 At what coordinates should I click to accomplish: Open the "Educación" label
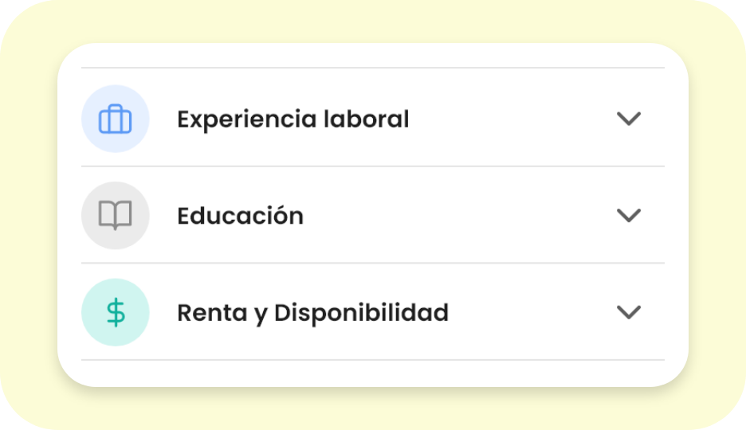click(240, 216)
